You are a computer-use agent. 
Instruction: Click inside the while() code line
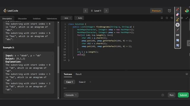81,55
